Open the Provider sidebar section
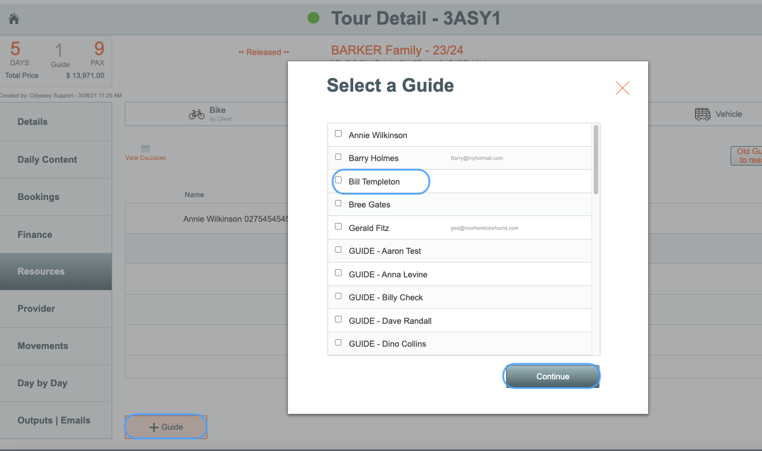 pos(56,308)
